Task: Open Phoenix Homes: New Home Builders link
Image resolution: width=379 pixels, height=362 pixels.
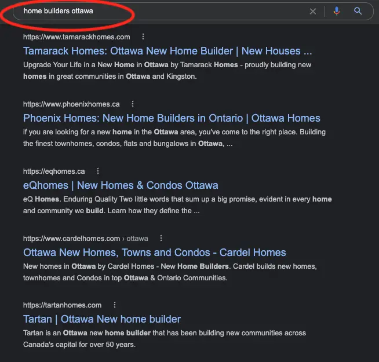Action: point(172,119)
